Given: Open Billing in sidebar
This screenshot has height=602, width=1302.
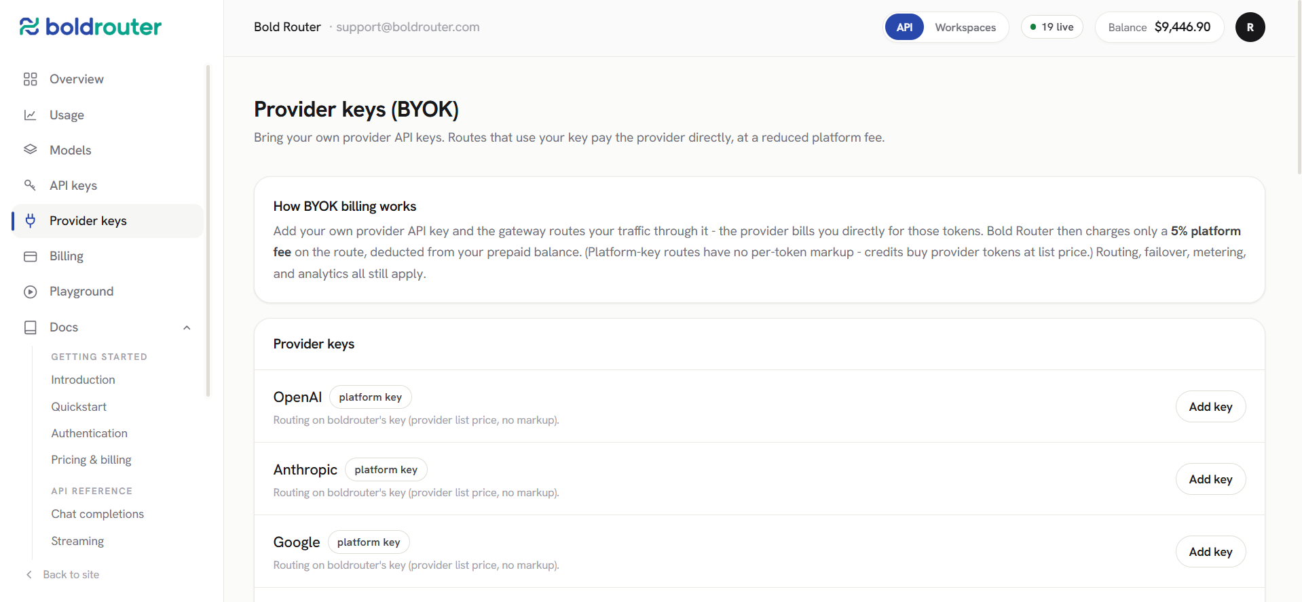Looking at the screenshot, I should click(107, 256).
